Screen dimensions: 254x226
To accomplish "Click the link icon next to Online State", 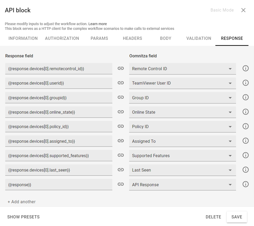I will pyautogui.click(x=121, y=112).
